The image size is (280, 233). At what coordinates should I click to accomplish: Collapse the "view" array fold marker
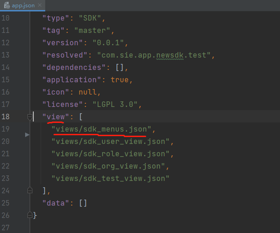point(30,117)
